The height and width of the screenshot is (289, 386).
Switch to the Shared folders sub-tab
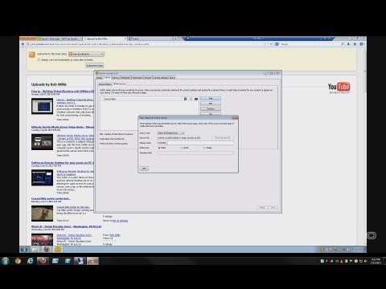click(x=105, y=84)
